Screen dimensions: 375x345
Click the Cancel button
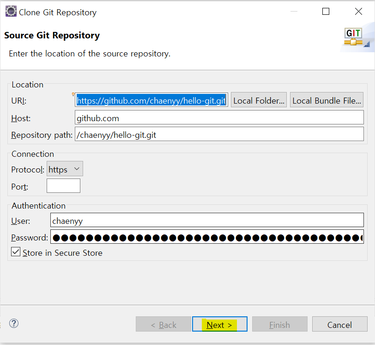(x=339, y=324)
